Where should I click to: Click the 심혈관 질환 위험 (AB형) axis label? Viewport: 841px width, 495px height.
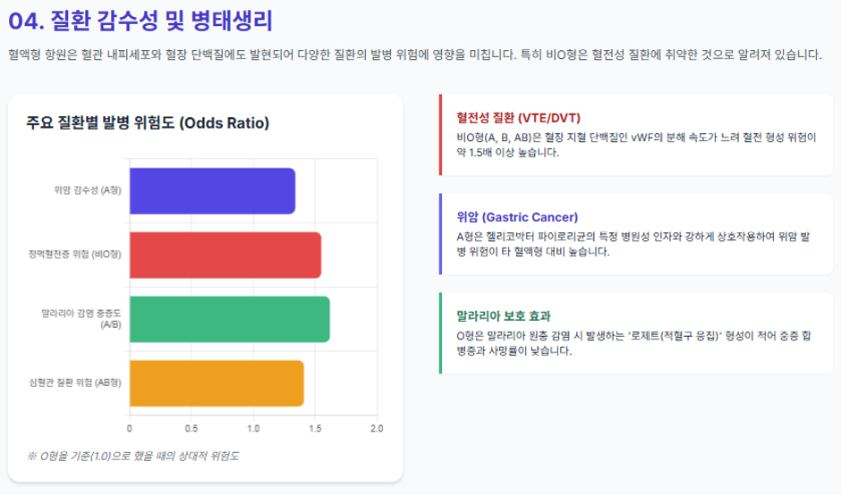click(x=75, y=382)
